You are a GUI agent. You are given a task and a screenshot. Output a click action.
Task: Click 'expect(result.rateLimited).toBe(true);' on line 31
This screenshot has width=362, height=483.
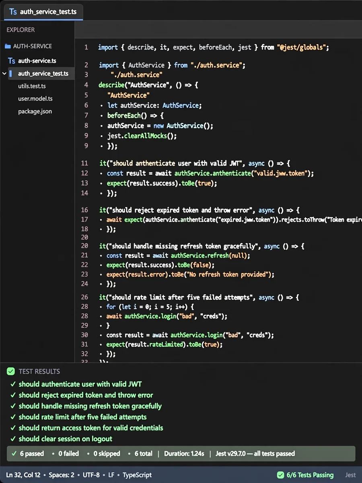click(x=165, y=345)
